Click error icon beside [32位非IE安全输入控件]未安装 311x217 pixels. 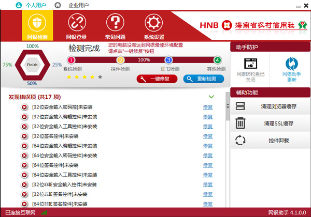tap(24, 184)
